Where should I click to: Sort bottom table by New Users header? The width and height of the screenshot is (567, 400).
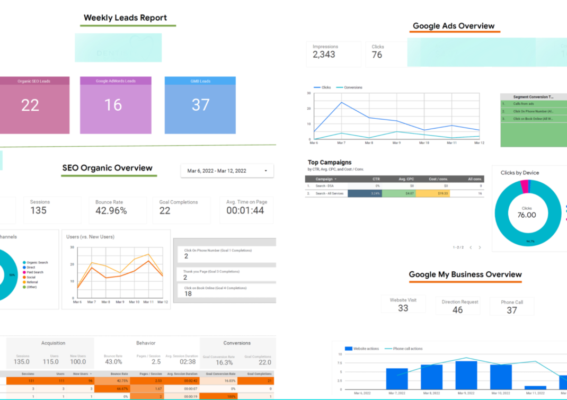(x=82, y=374)
